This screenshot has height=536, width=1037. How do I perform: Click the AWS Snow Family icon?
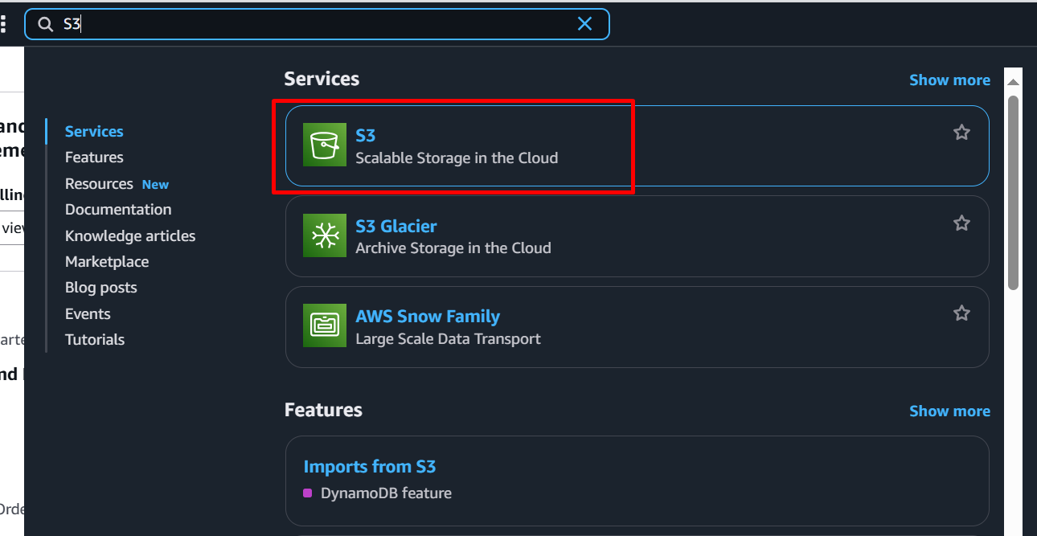pyautogui.click(x=325, y=325)
